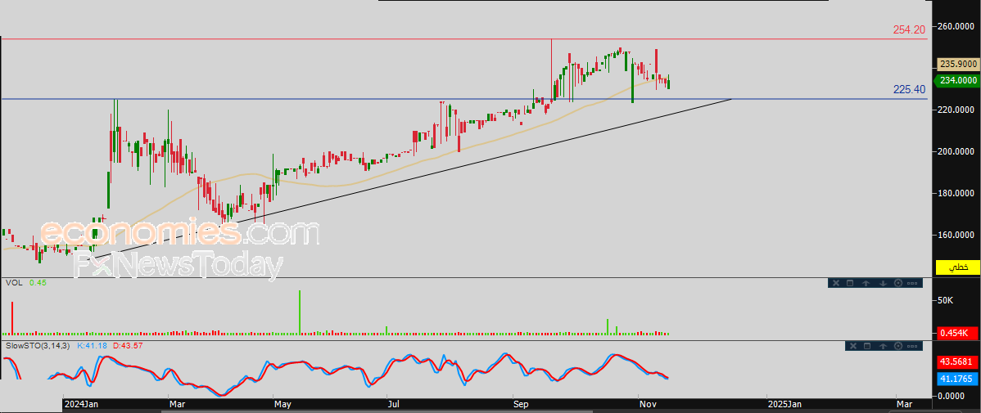Screen dimensions: 981x413
Task: Click the Mar date axis label on the left
Action: 178,404
